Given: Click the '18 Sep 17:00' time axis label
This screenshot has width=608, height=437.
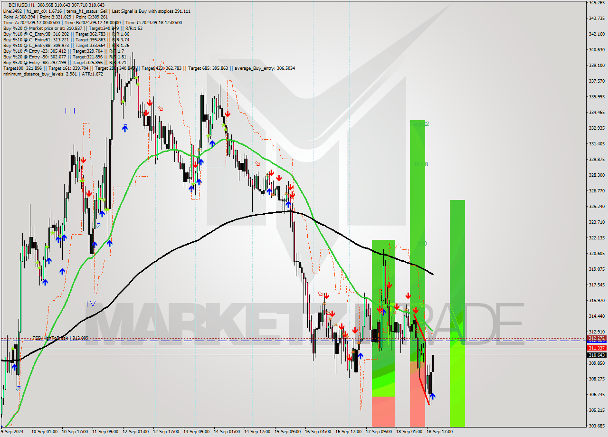Looking at the screenshot, I should (439, 432).
